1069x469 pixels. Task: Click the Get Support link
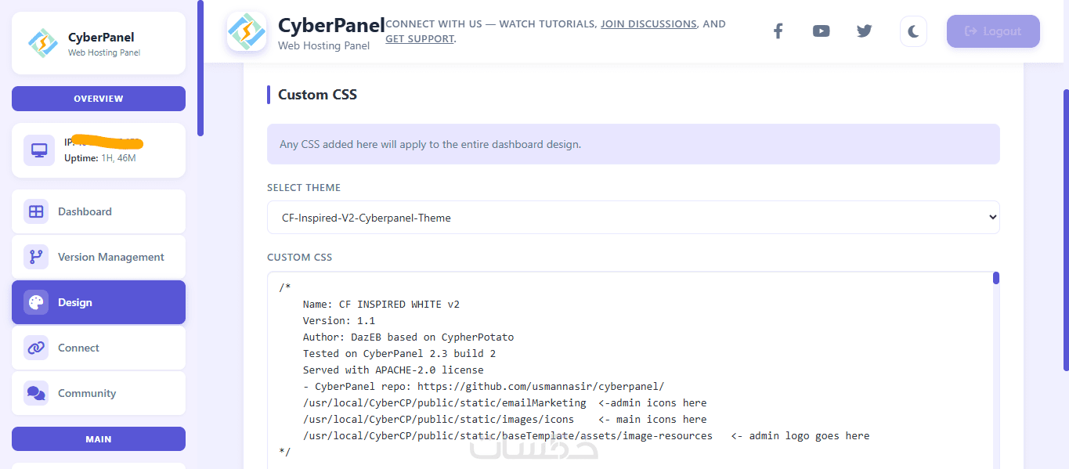[x=419, y=38]
